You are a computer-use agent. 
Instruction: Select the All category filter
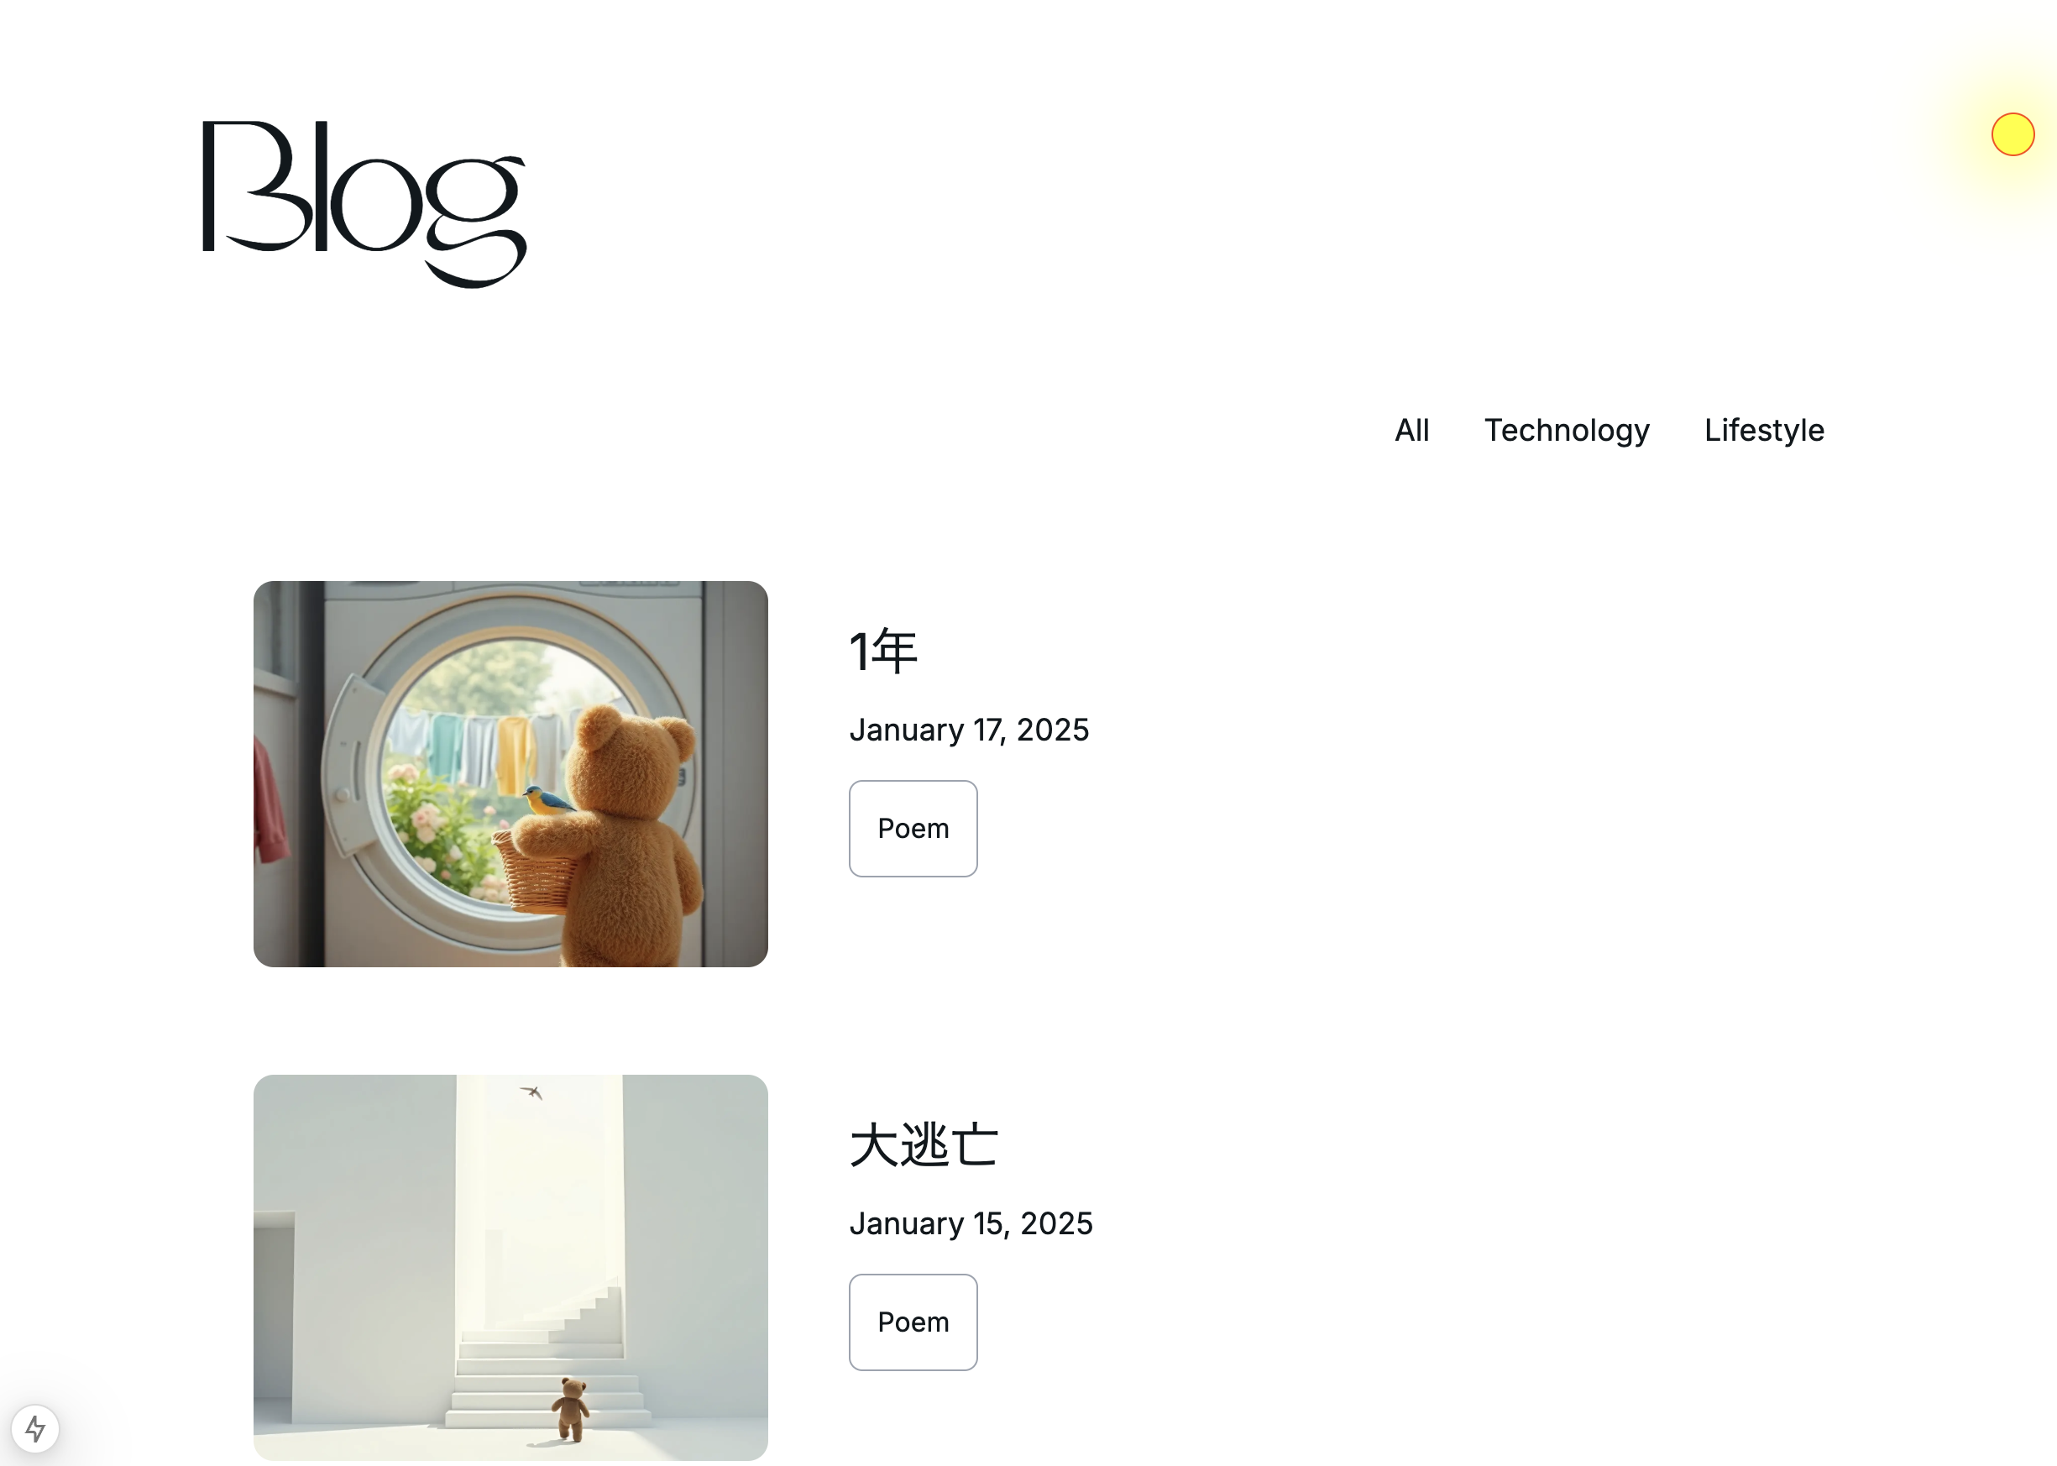(x=1411, y=430)
